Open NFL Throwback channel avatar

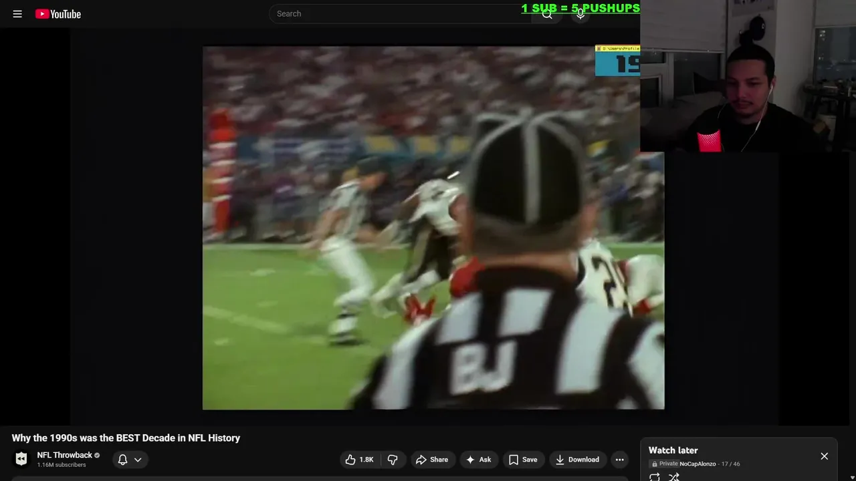click(21, 459)
